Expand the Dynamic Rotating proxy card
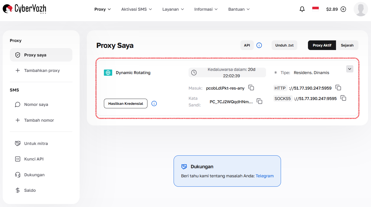 tap(350, 69)
